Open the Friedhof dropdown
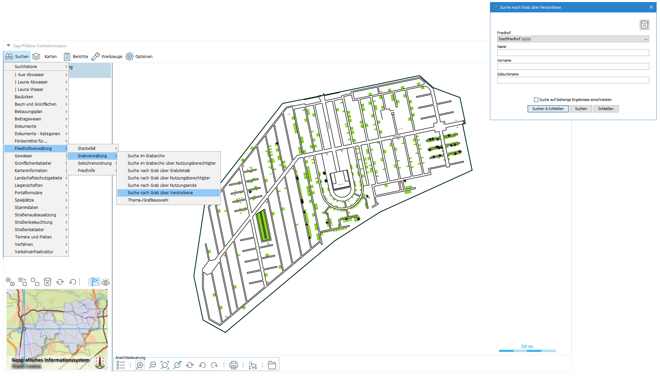Screen dimensions: 660x376 646,39
